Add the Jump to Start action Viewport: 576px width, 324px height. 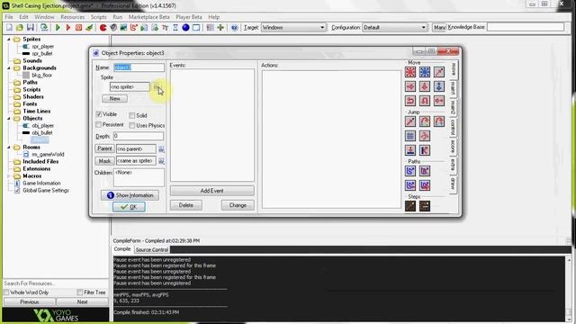425,121
